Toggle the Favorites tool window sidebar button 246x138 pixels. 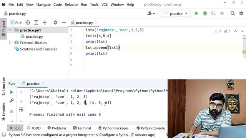pyautogui.click(x=3, y=112)
